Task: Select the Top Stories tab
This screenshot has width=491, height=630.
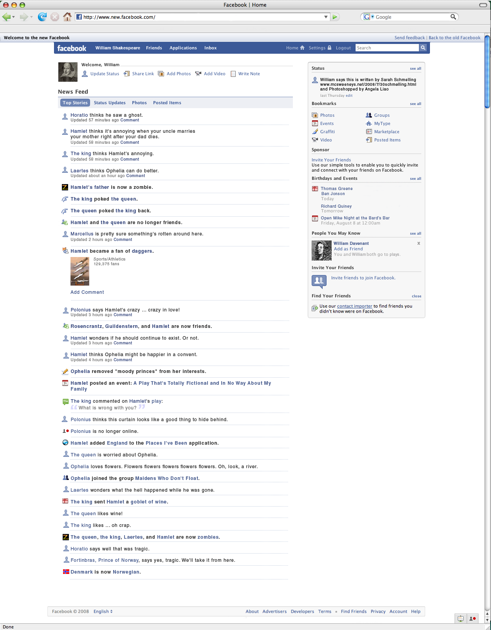Action: click(75, 103)
